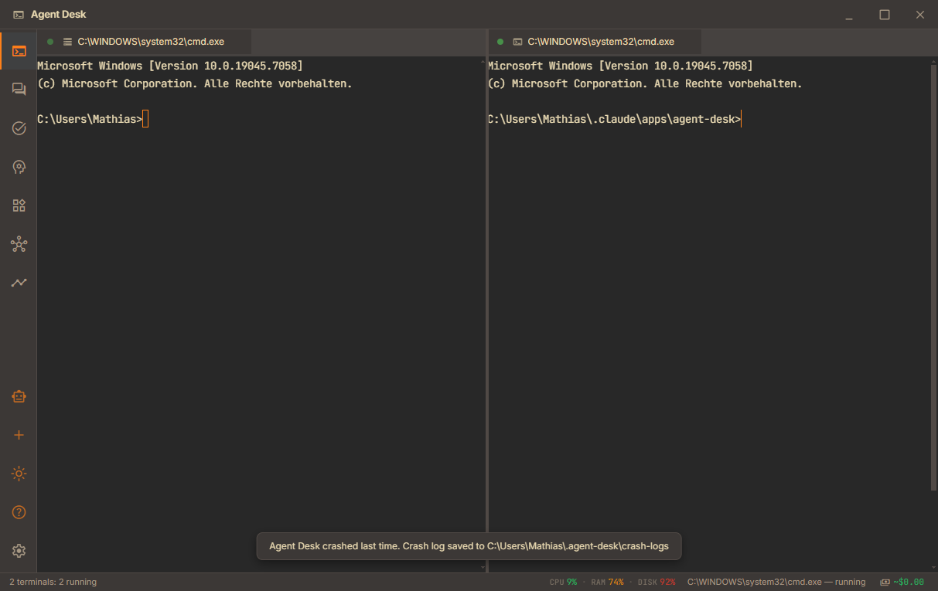Click the right terminal's vertical scrollbar

[x=933, y=277]
